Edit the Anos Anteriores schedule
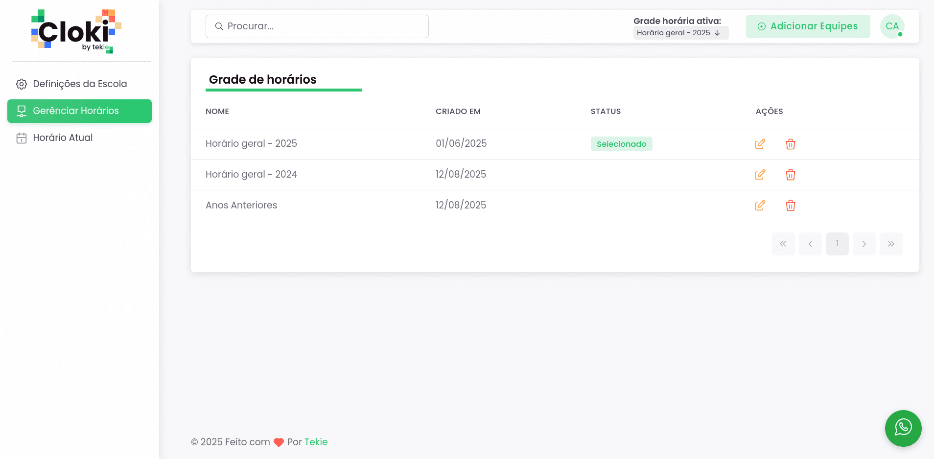Screen dimensions: 934x459 click(760, 206)
